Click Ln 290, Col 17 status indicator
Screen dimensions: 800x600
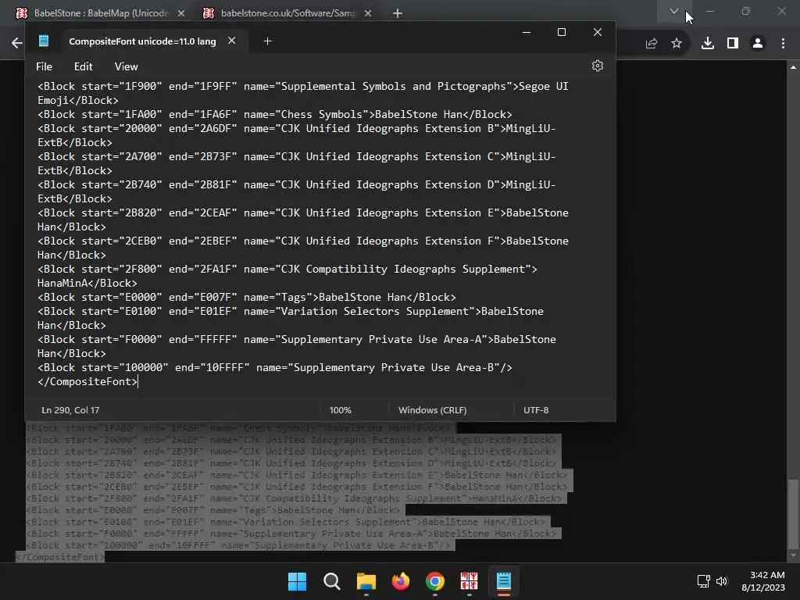point(70,409)
